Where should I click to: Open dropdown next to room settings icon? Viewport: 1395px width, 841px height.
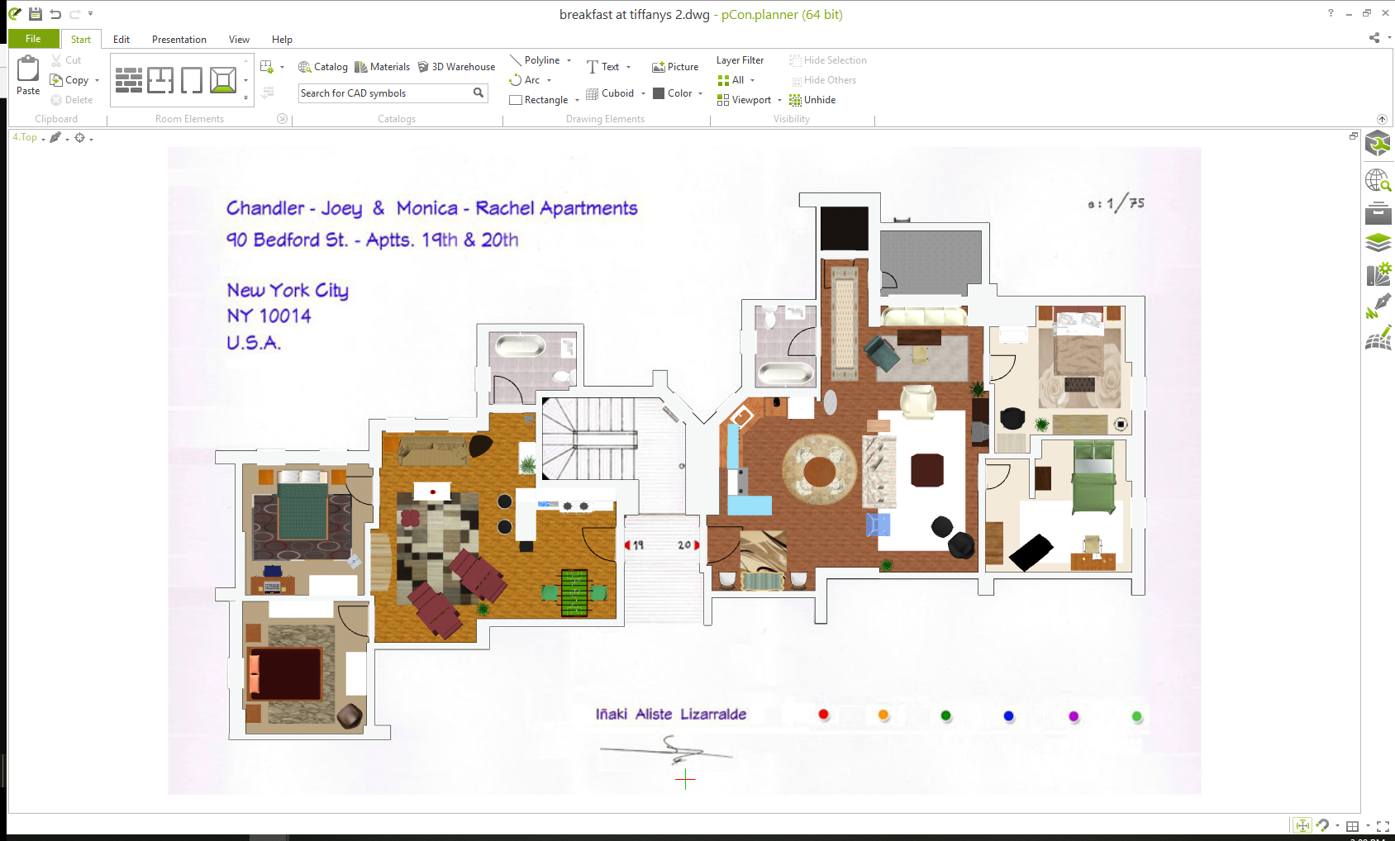[x=282, y=67]
